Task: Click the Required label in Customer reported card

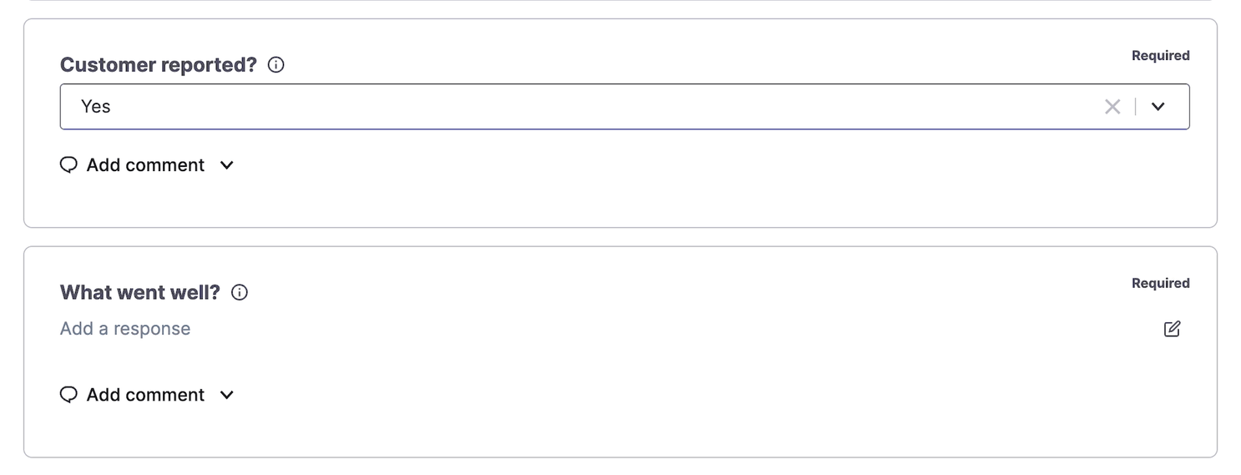Action: [x=1161, y=56]
